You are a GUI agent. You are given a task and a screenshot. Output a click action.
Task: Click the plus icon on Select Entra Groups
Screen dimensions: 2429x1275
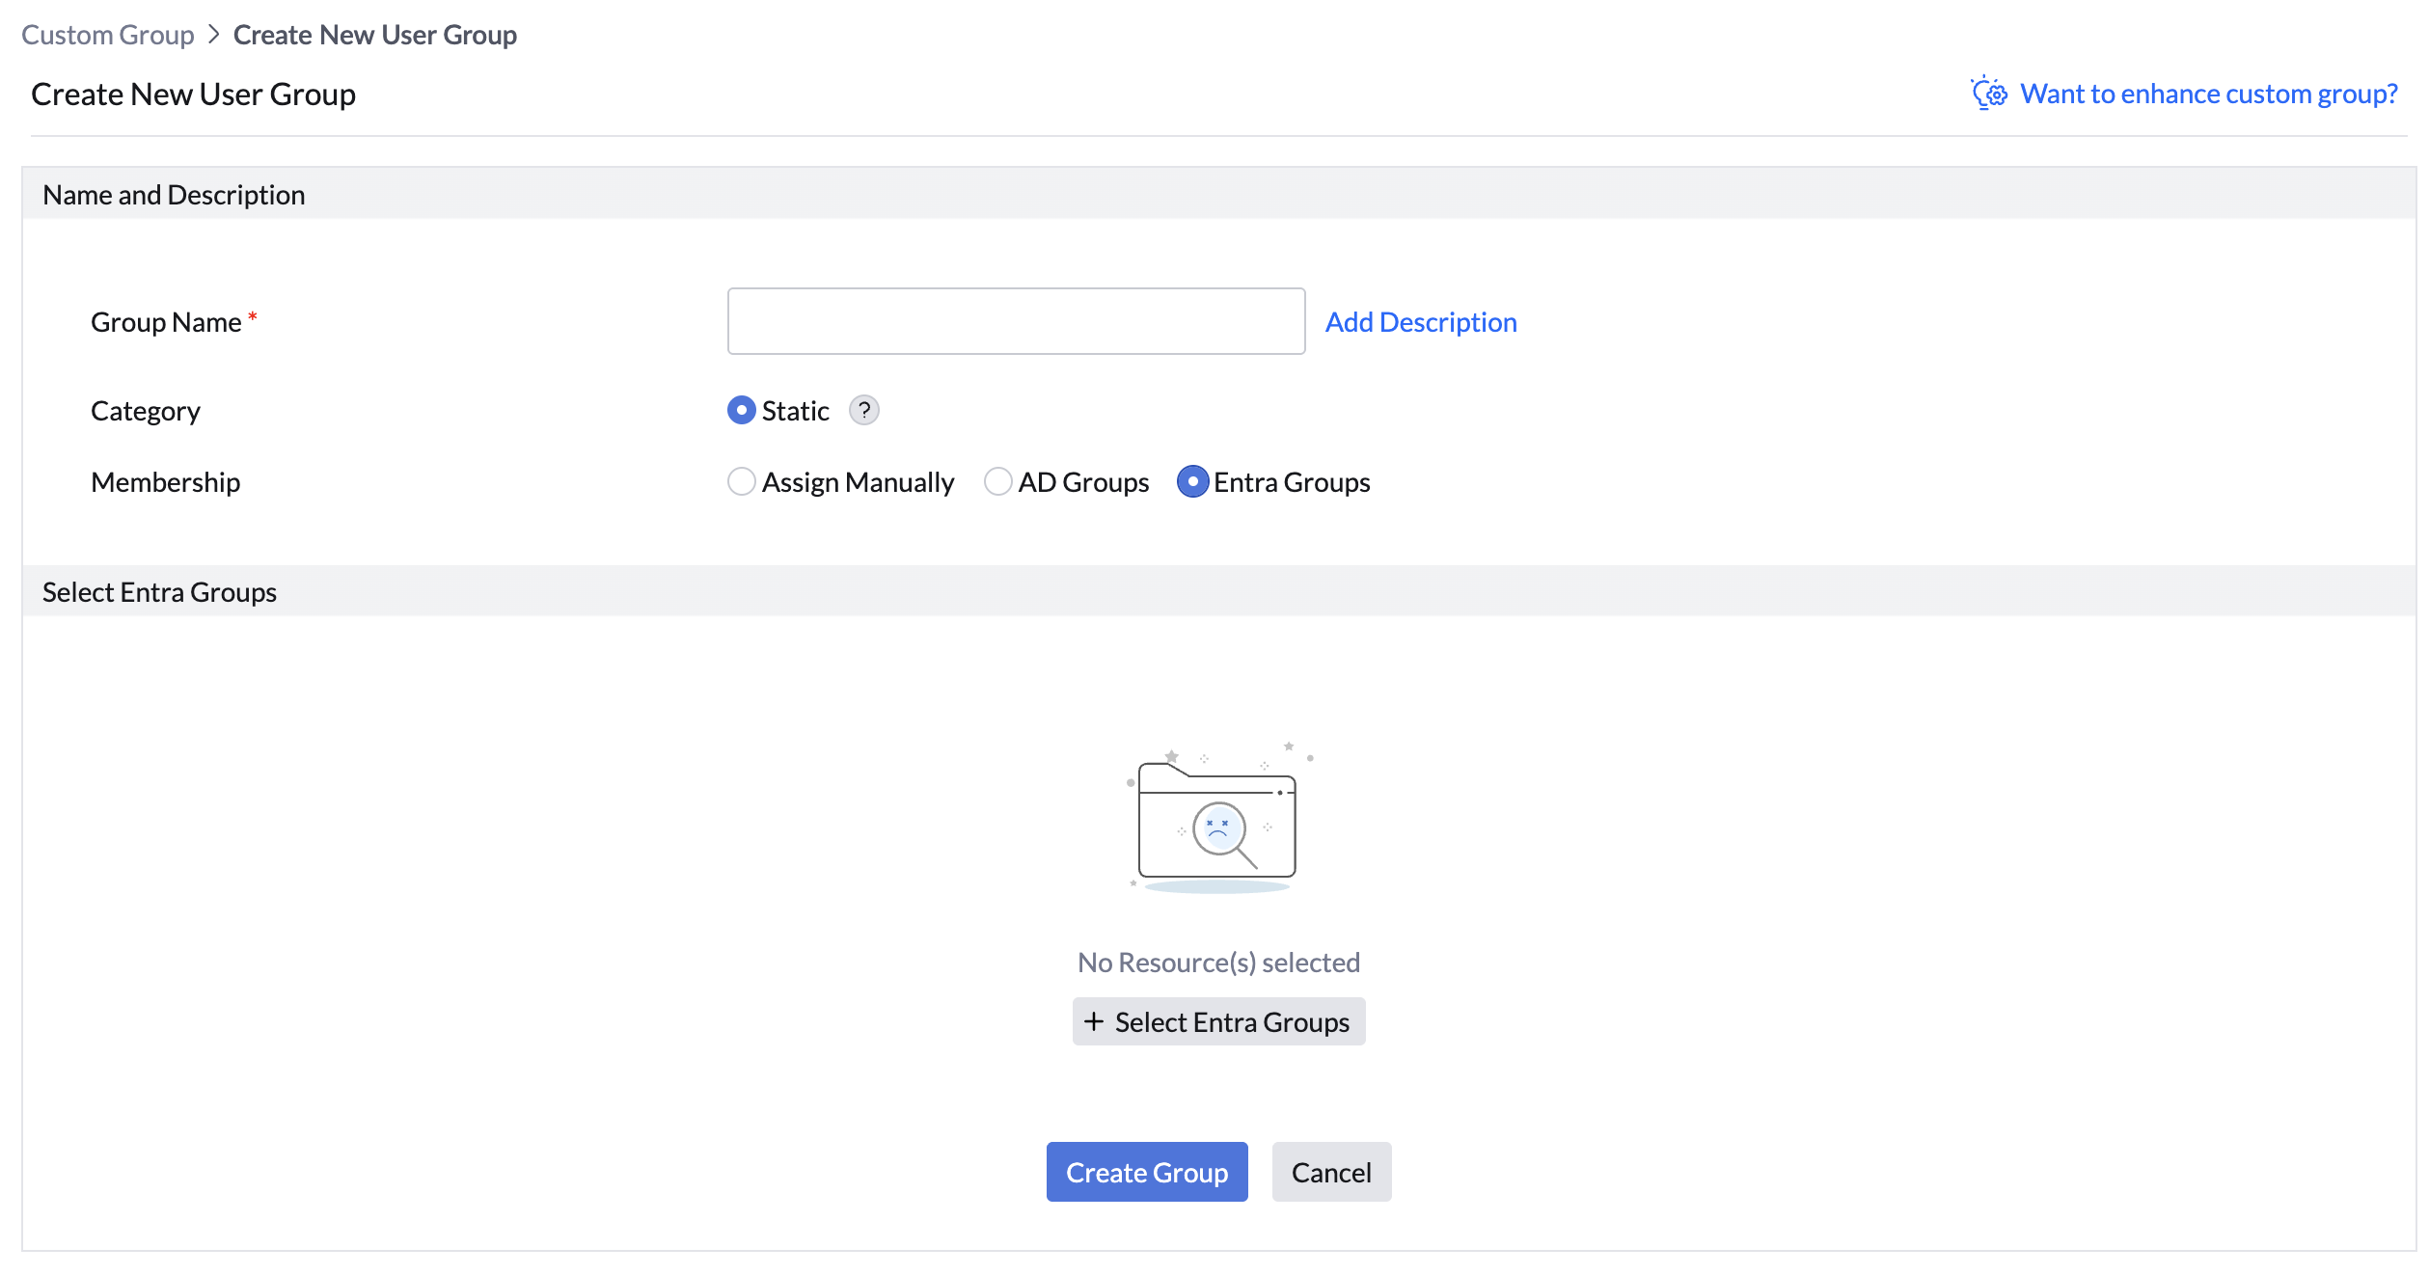(x=1093, y=1021)
